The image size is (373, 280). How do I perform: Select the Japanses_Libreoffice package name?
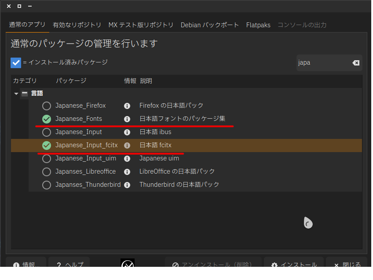85,171
